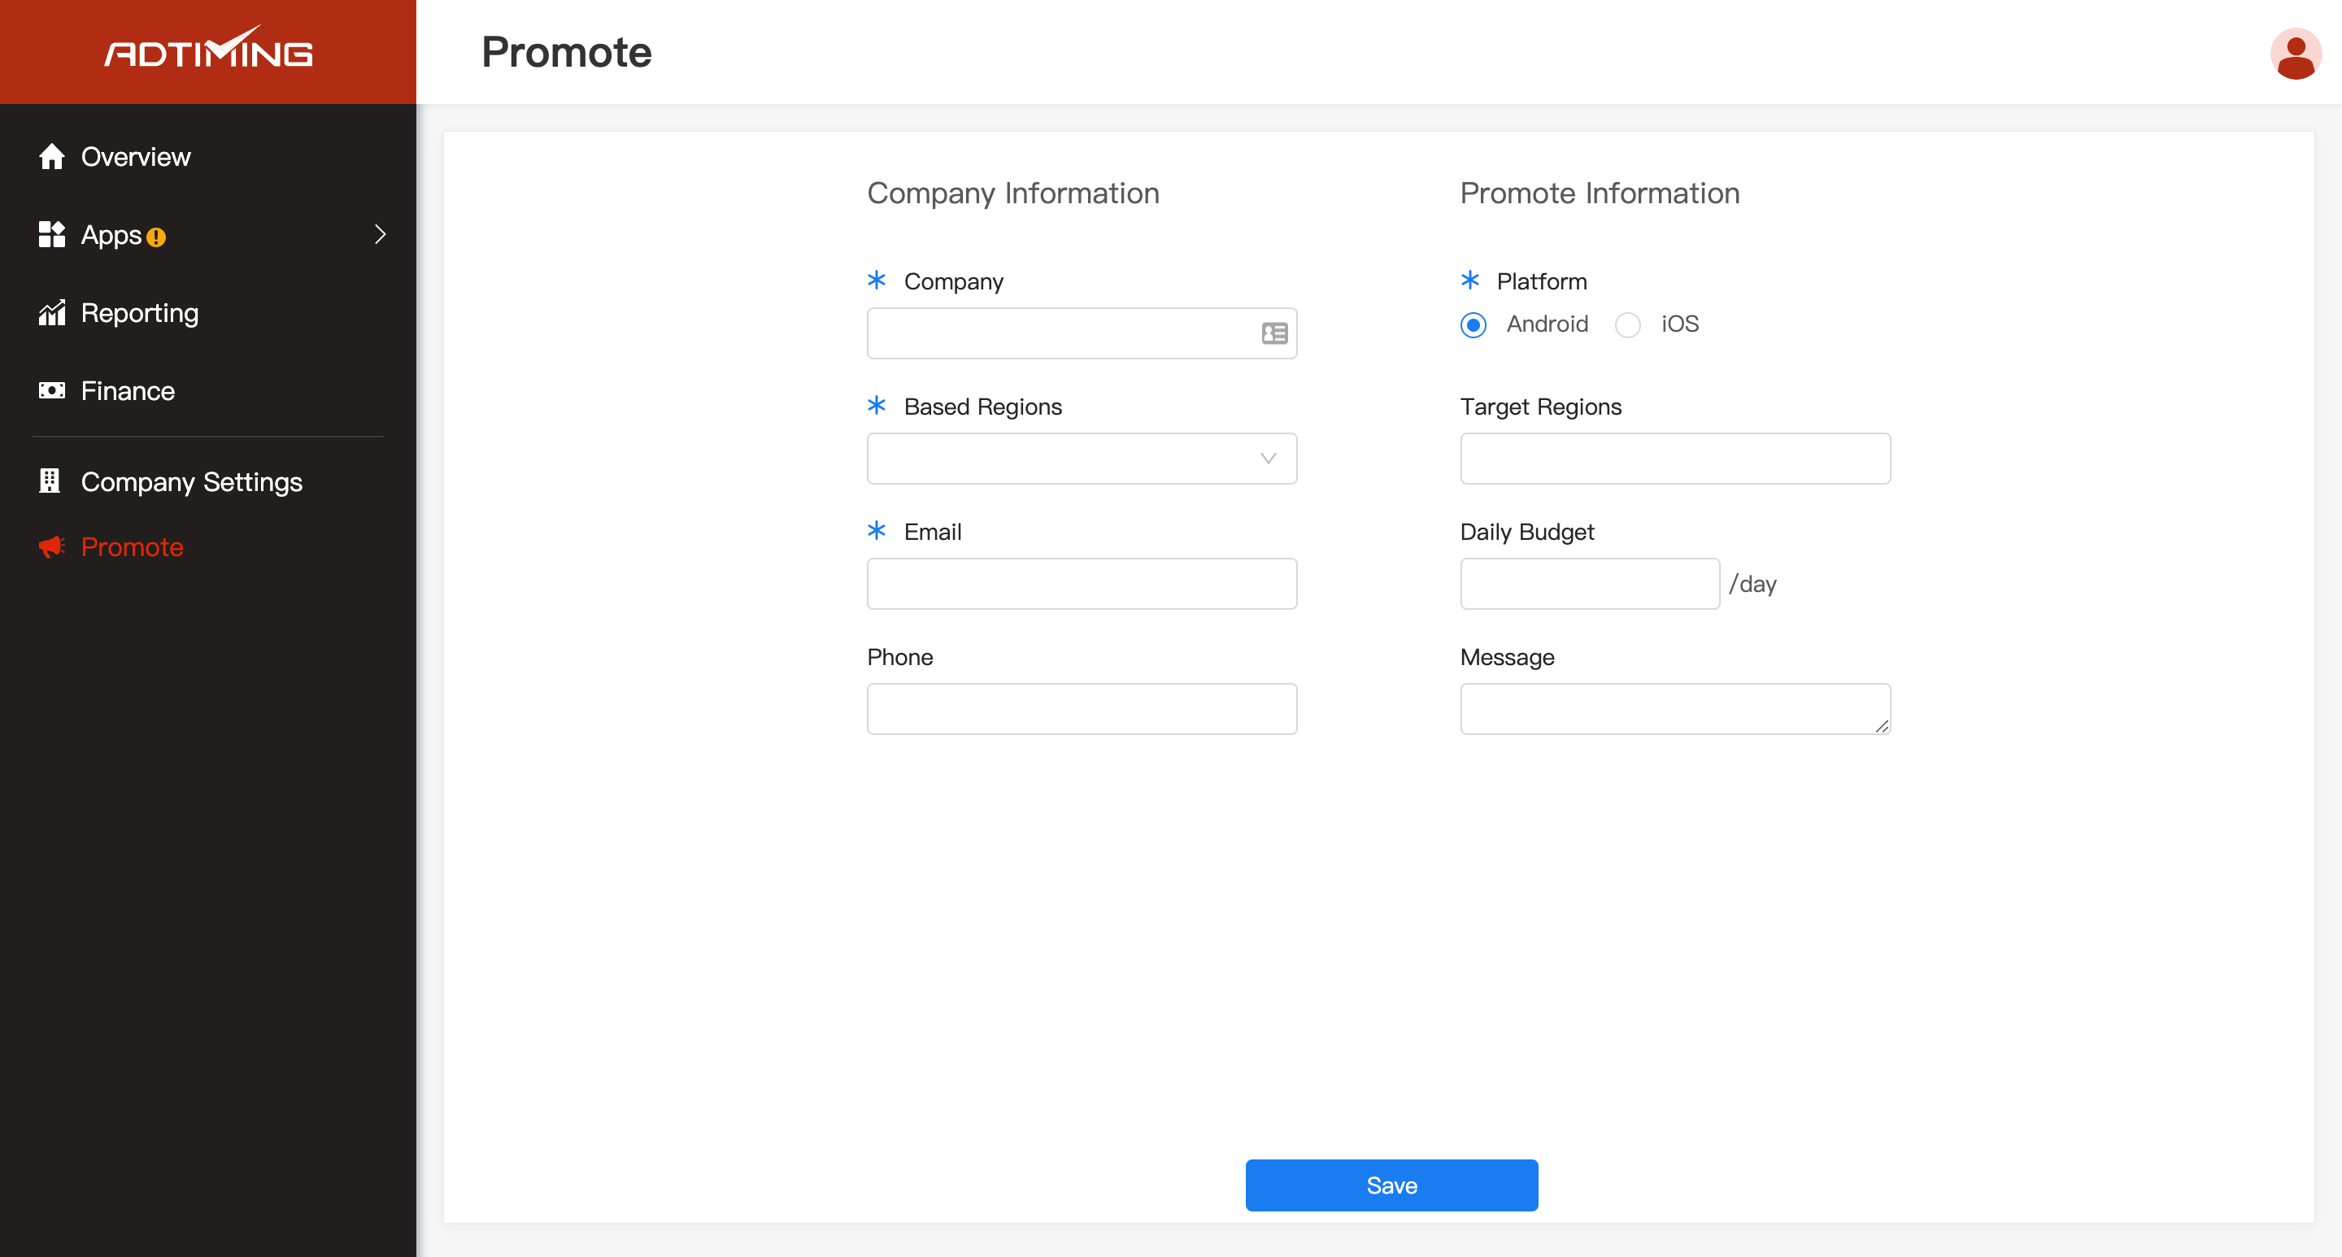Click the Overview home icon

[52, 156]
